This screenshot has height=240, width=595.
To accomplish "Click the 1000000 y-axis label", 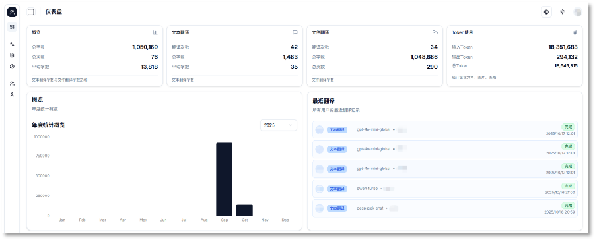I will pyautogui.click(x=42, y=137).
